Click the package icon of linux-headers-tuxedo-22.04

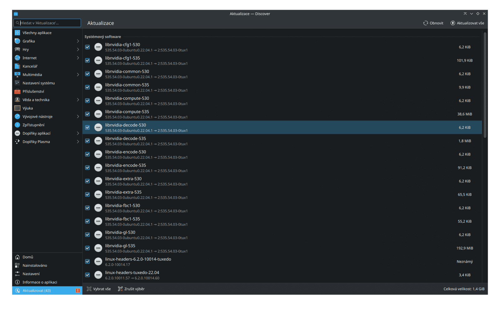pyautogui.click(x=98, y=275)
